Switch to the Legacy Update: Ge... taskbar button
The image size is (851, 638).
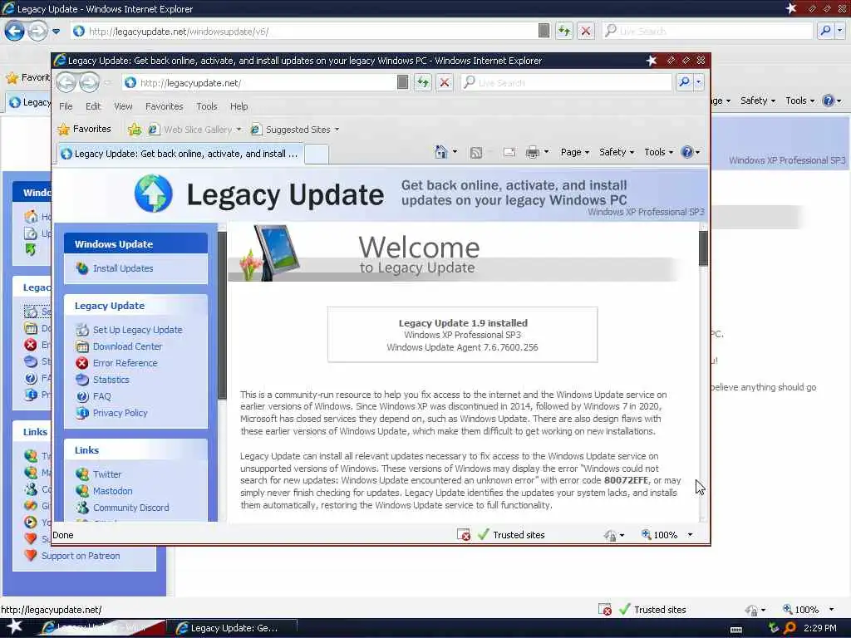[231, 628]
